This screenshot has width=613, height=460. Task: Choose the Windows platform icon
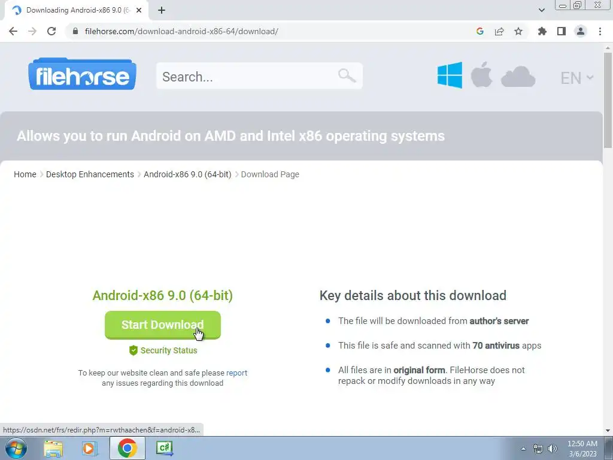[450, 75]
